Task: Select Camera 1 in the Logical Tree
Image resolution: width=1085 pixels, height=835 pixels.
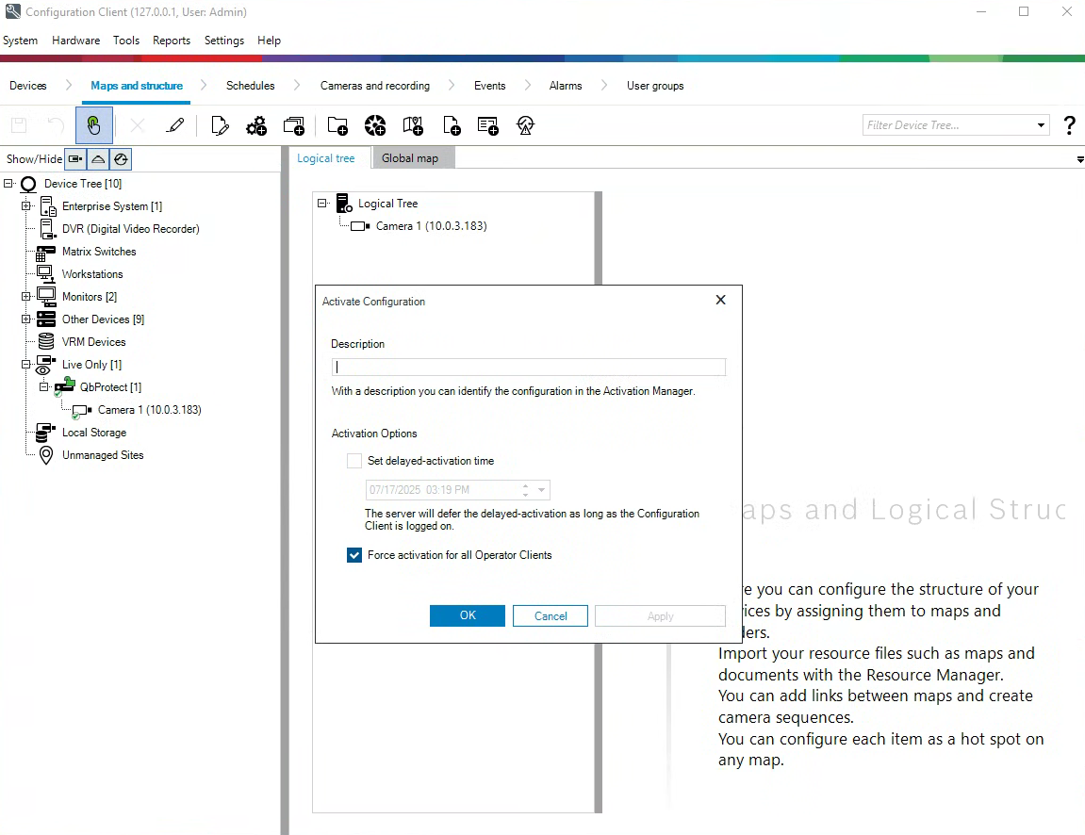Action: pos(431,226)
